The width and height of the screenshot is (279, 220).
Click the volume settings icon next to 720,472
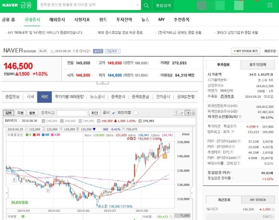171,217
